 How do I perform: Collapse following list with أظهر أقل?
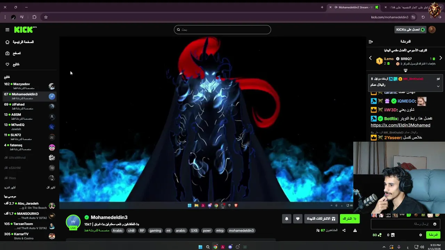click(51, 187)
